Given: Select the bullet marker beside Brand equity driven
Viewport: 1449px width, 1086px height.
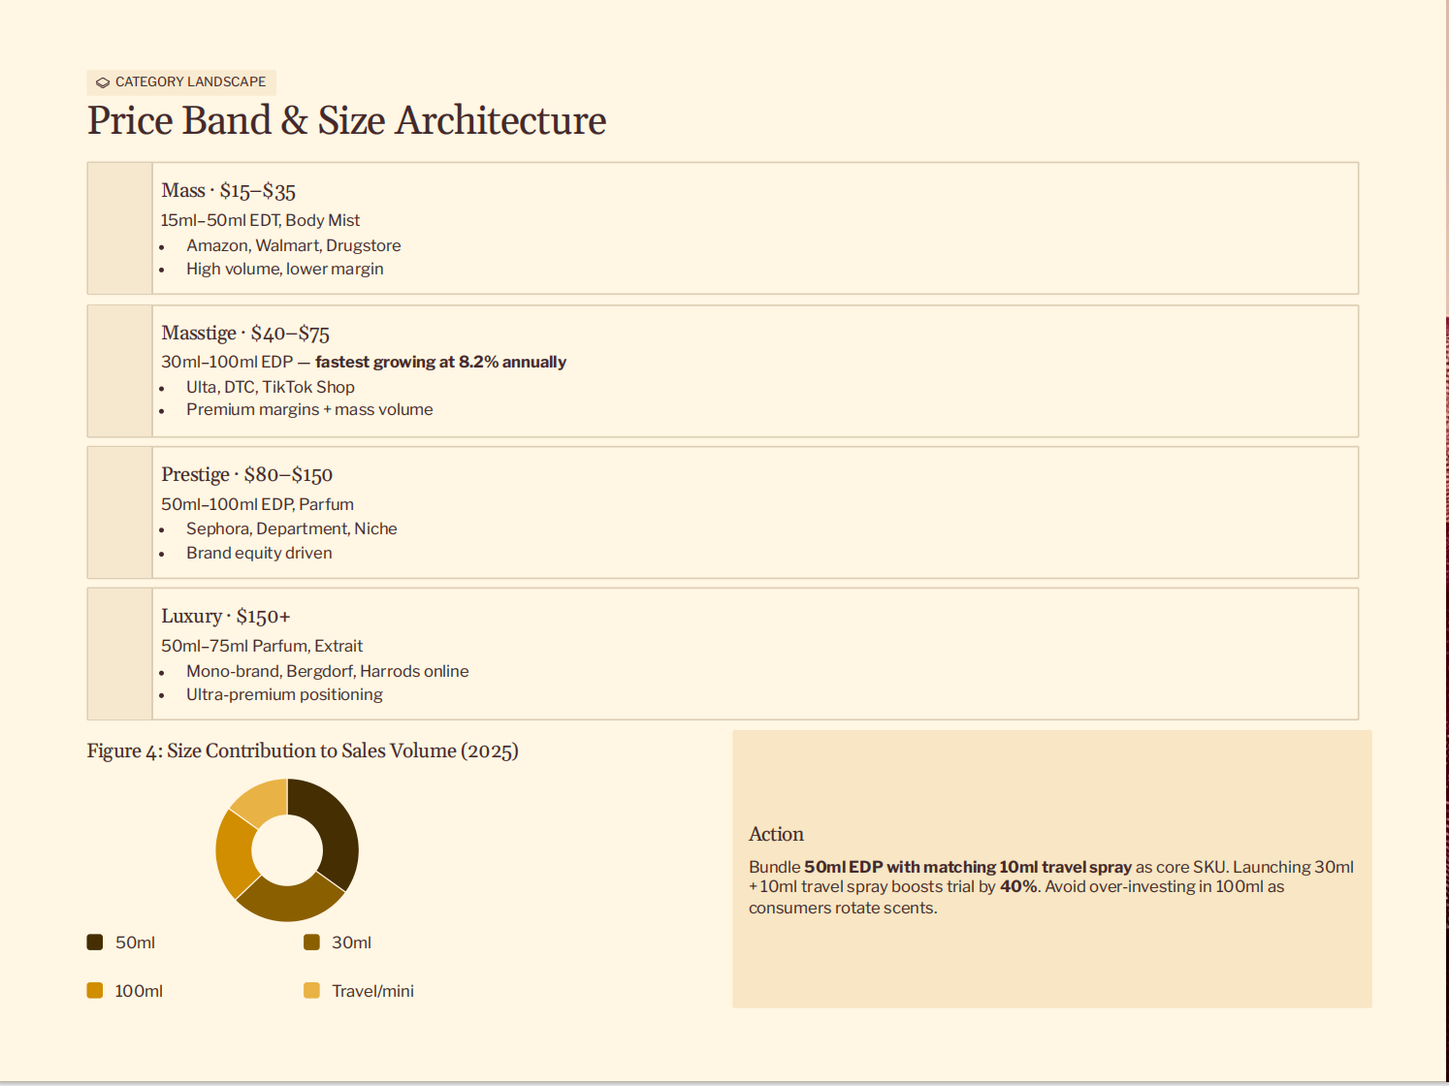Looking at the screenshot, I should [x=163, y=555].
